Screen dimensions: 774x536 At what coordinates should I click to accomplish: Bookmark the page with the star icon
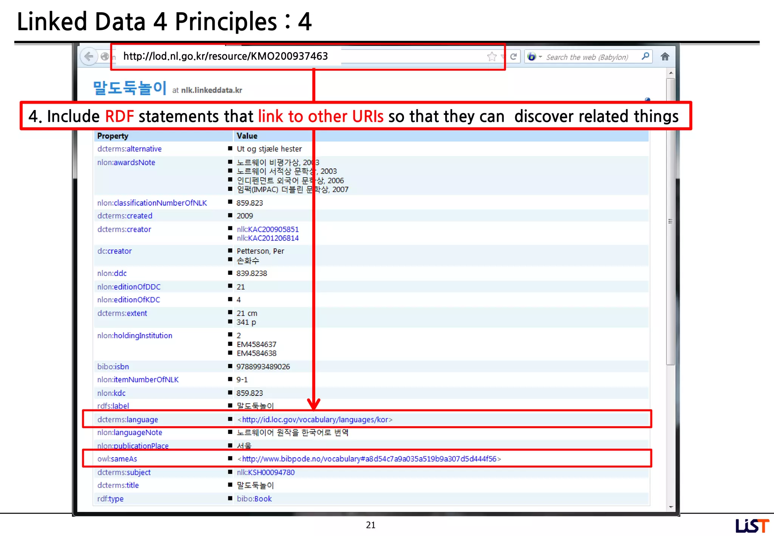pyautogui.click(x=492, y=57)
